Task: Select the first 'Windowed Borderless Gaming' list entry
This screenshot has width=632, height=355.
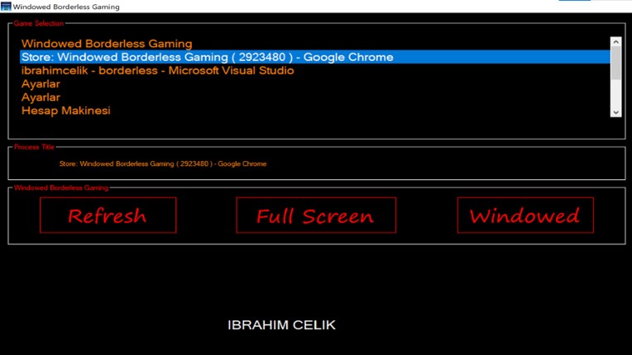Action: (x=315, y=44)
